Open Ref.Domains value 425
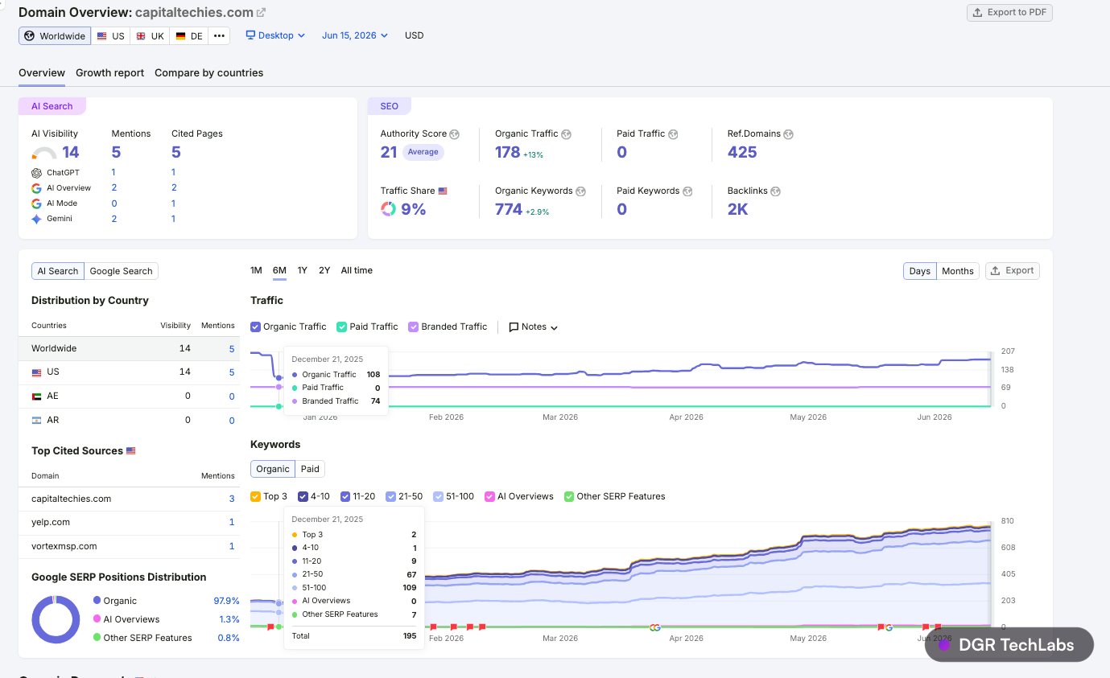Viewport: 1110px width, 678px height. 742,152
